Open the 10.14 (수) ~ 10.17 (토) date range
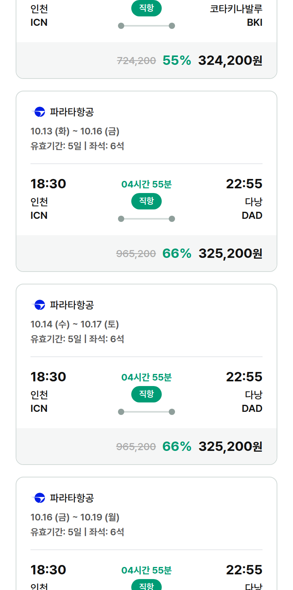This screenshot has height=590, width=293. (x=75, y=324)
